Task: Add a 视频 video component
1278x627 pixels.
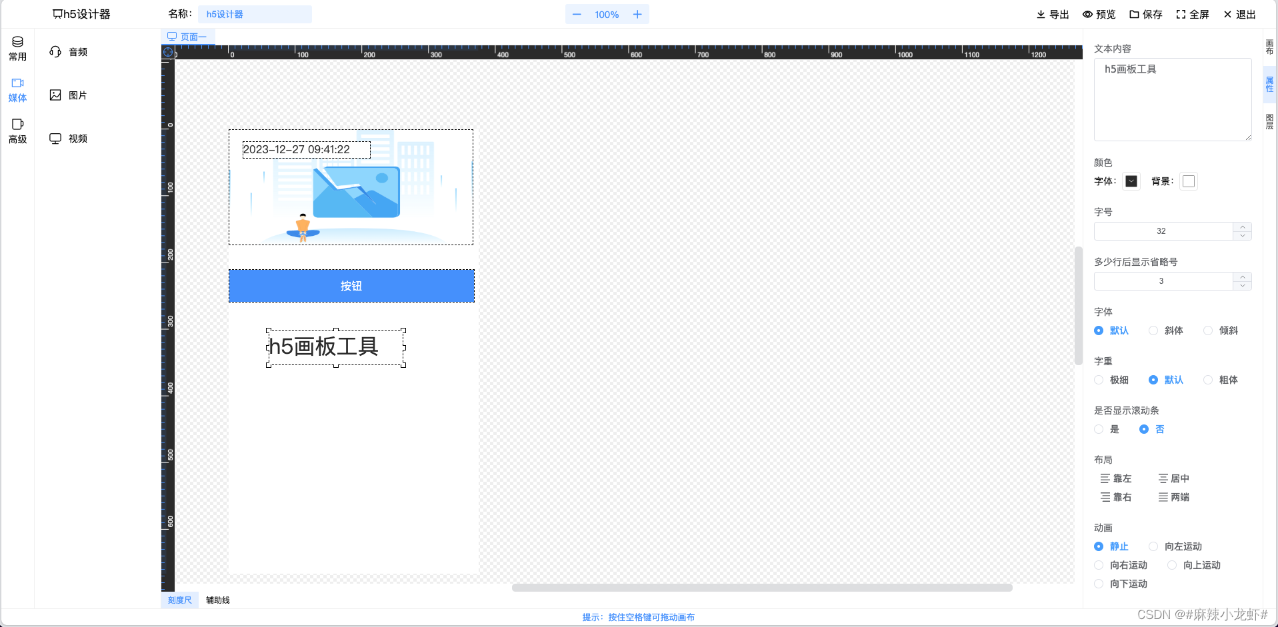Action: (x=69, y=139)
